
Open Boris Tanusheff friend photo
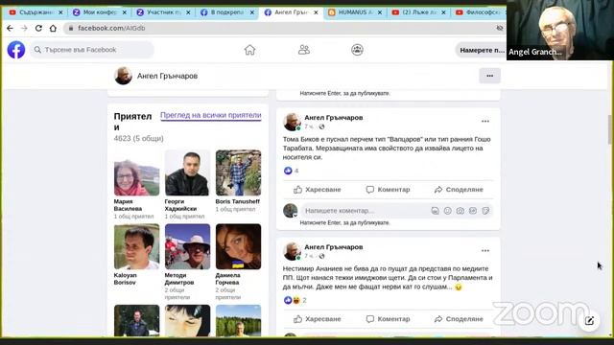(238, 172)
